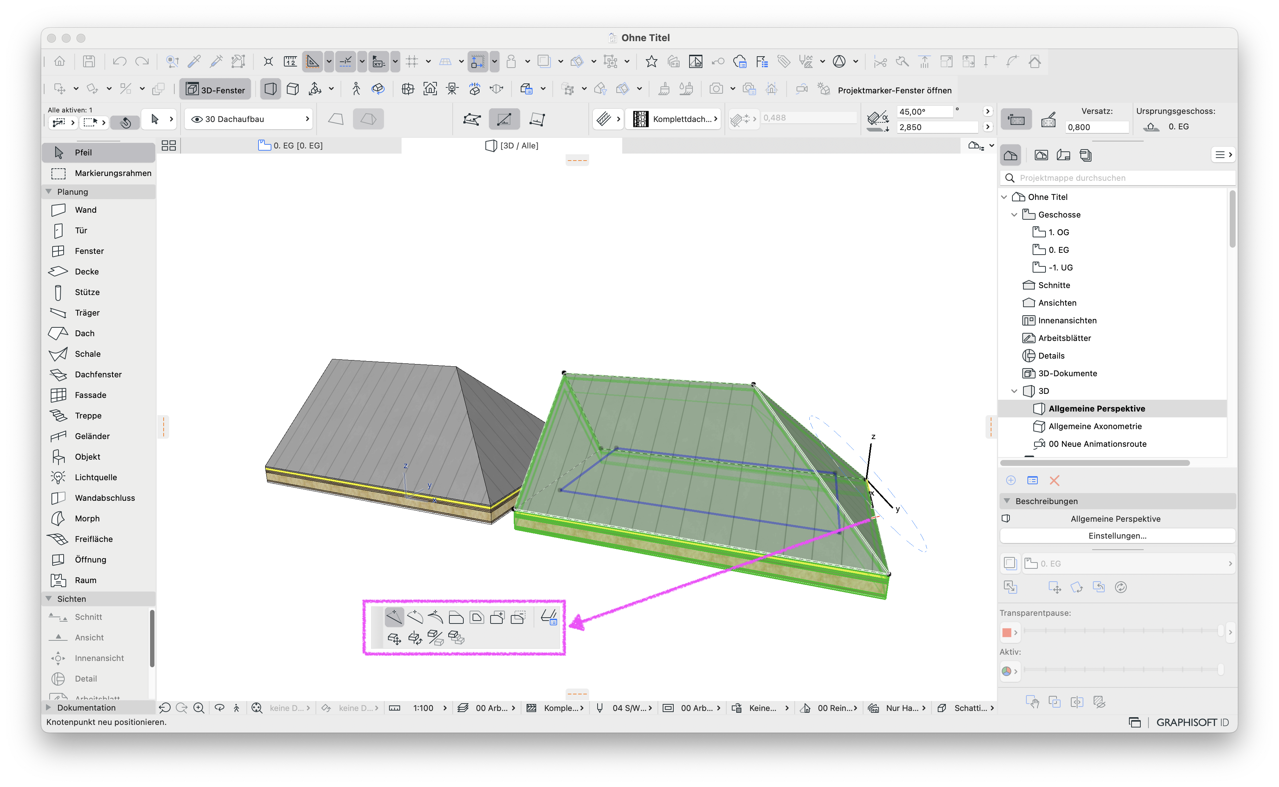Image resolution: width=1279 pixels, height=787 pixels.
Task: Collapse the Beschreibungen section
Action: (x=1007, y=501)
